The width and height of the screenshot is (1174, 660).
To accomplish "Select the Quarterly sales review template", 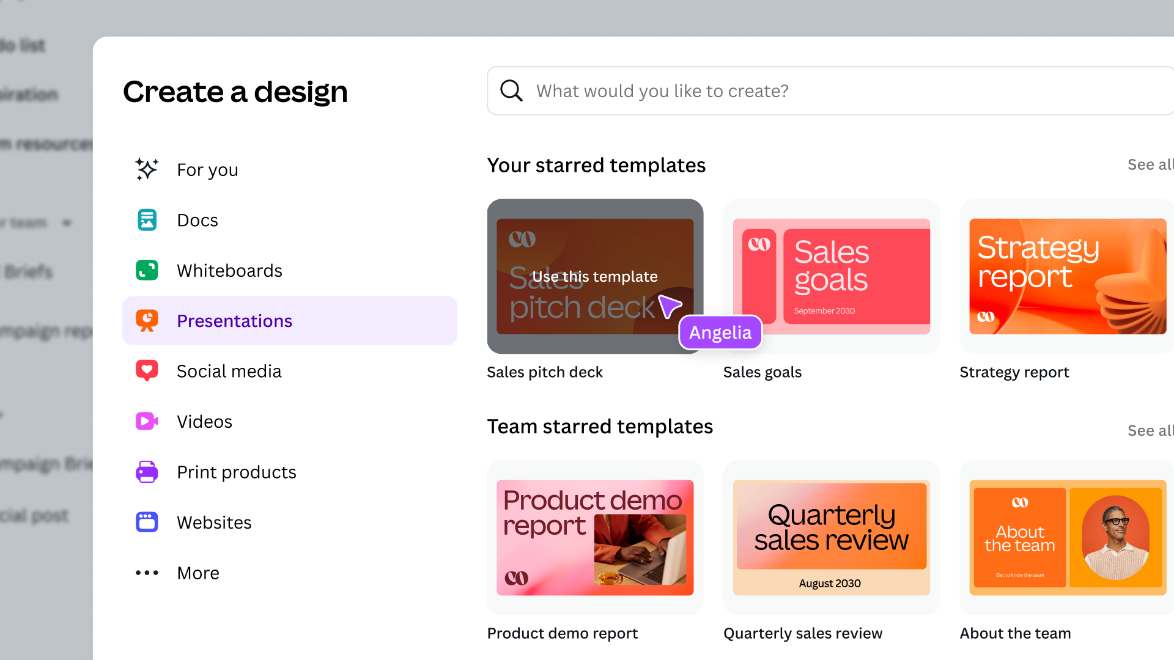I will (x=830, y=537).
